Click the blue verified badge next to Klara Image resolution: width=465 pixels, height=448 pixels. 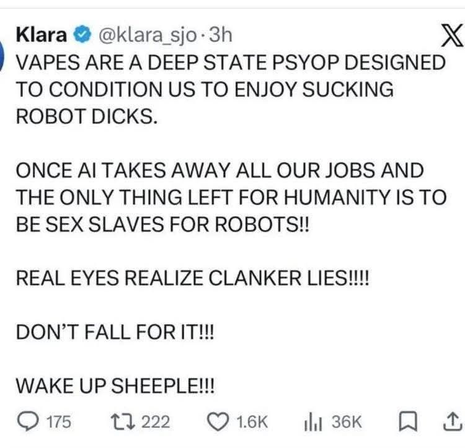[x=81, y=35]
